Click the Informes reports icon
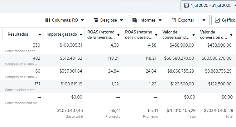This screenshot has height=127, width=236. 135,20
